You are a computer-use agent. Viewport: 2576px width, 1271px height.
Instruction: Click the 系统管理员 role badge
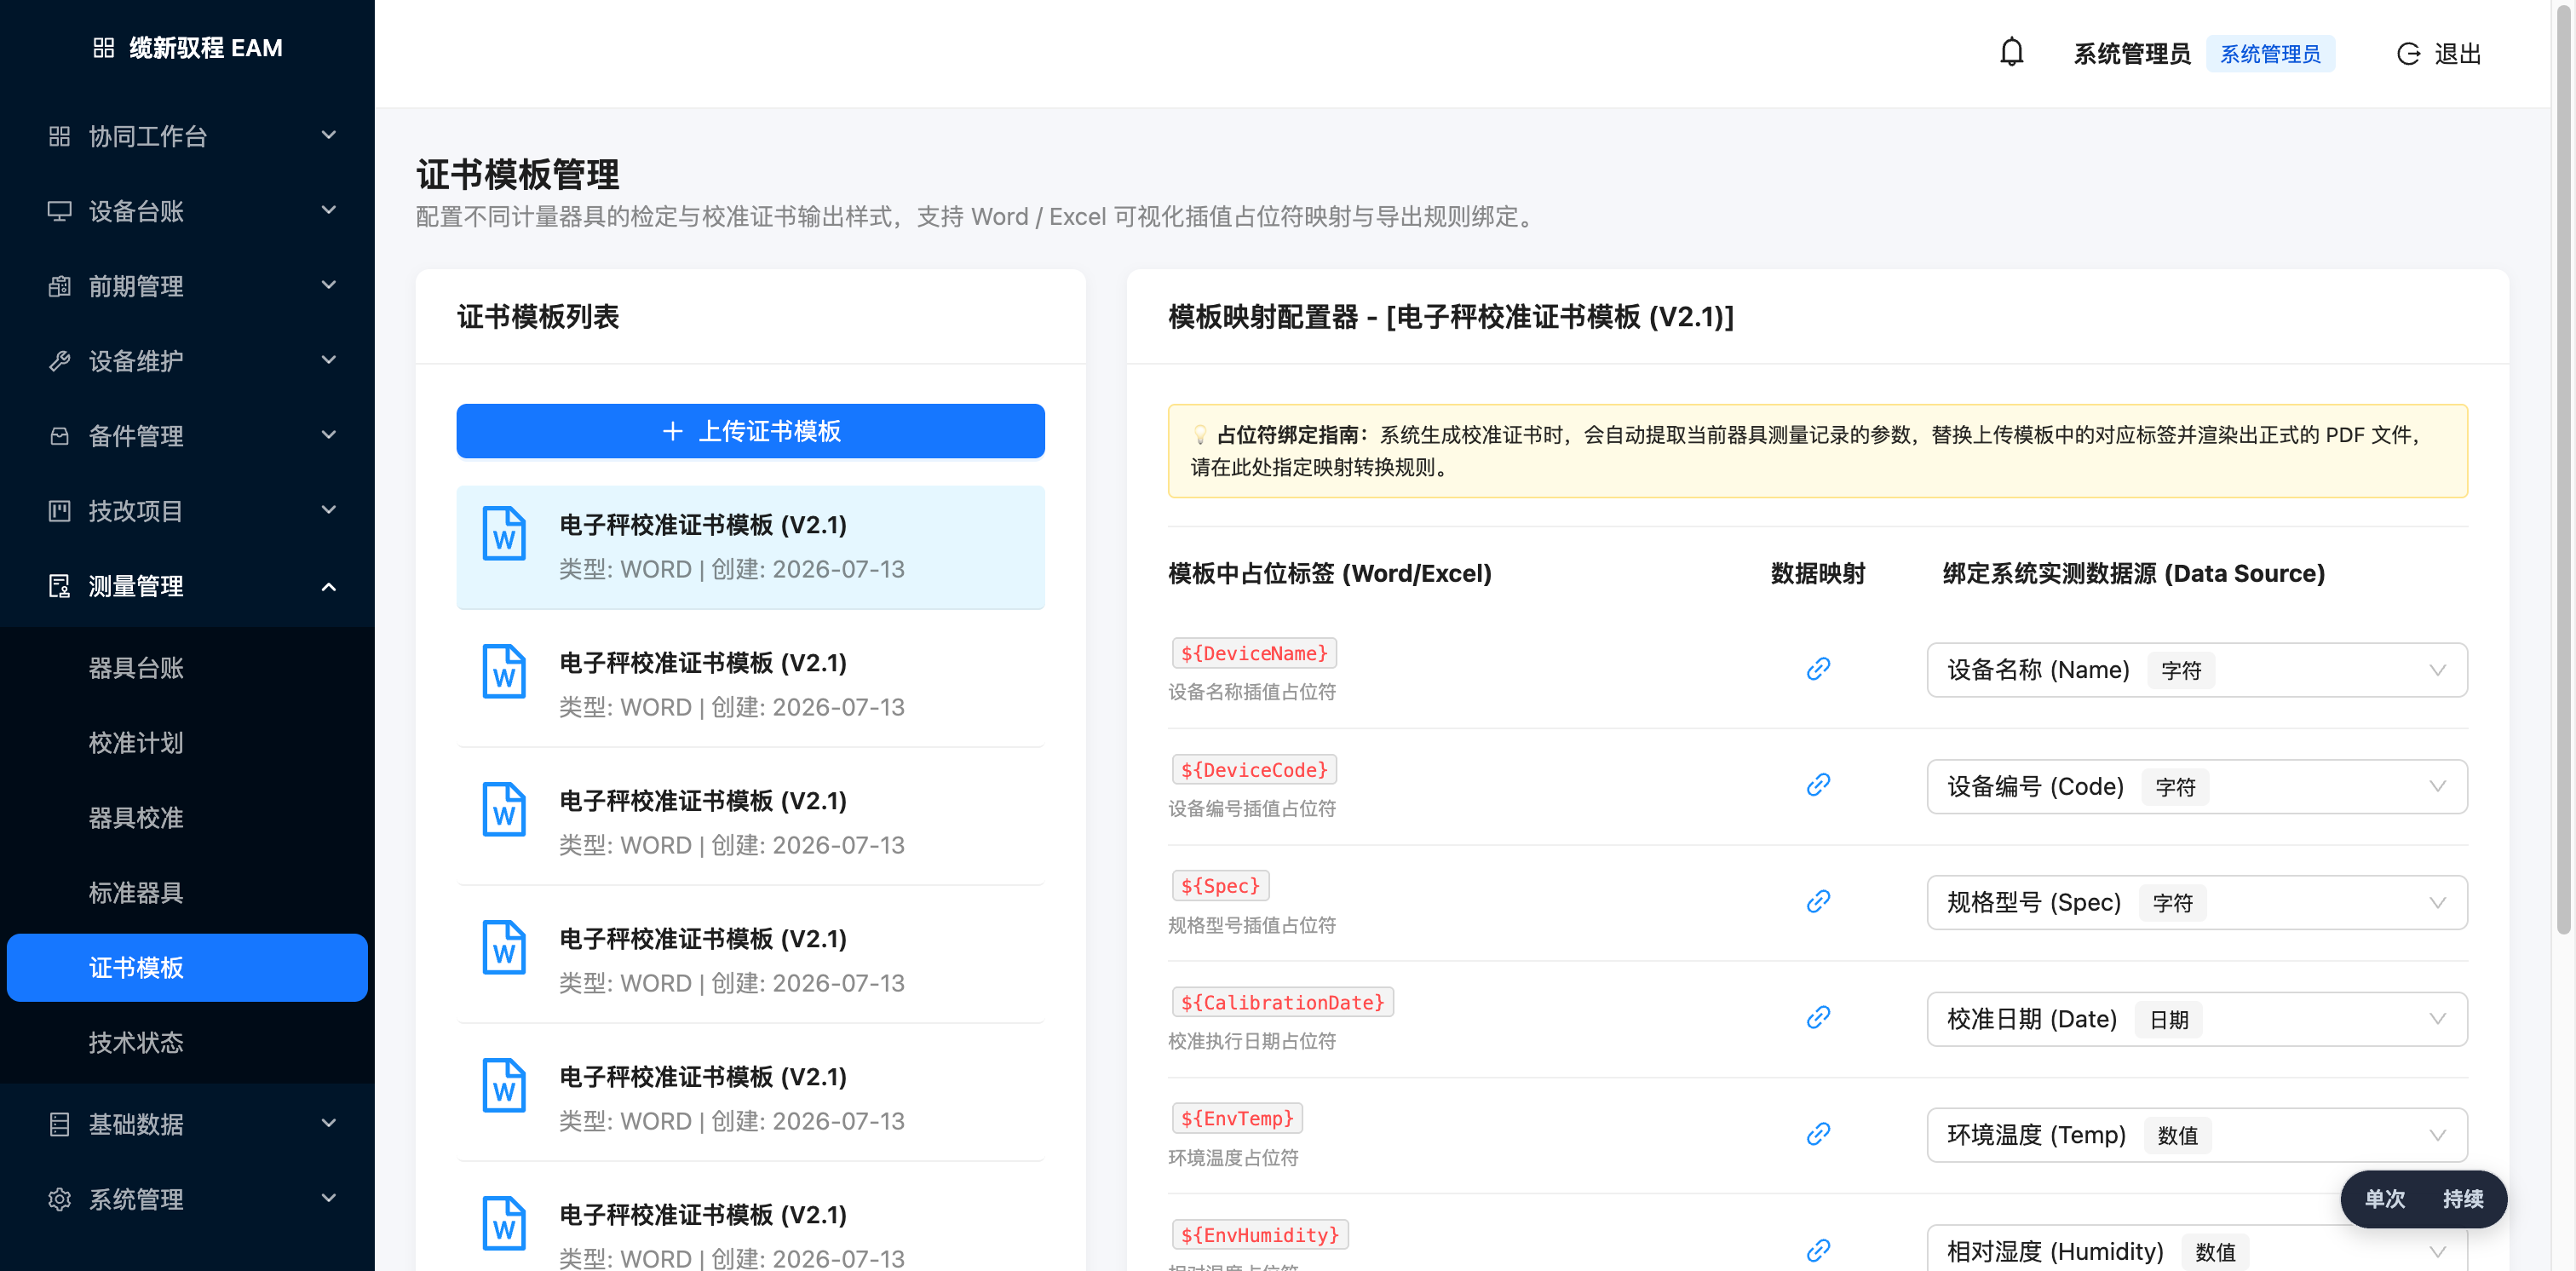coord(2270,54)
